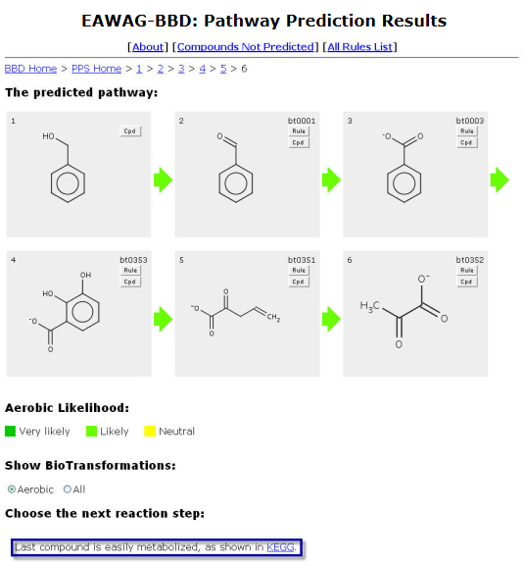Click the green arrow after compound 4
Viewport: 524px width, 566px height.
click(x=163, y=319)
